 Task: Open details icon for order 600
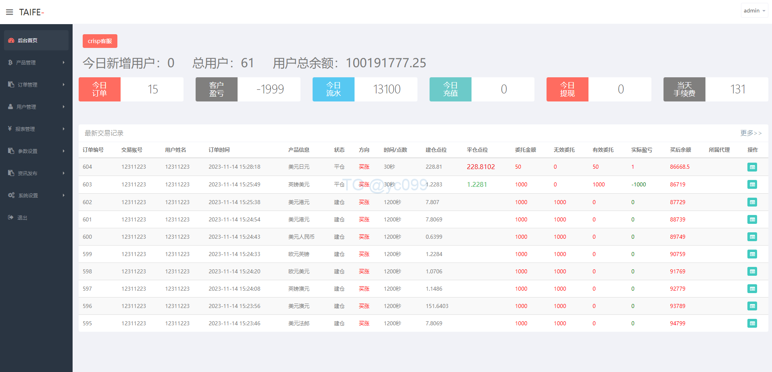[752, 237]
